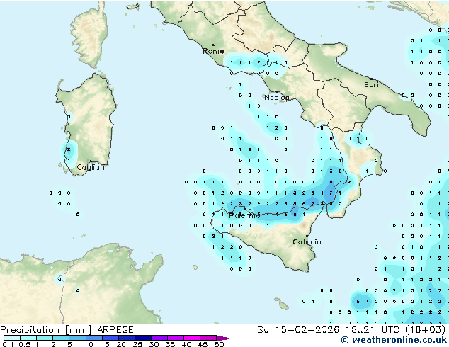This screenshot has width=449, height=347.
Task: Pick the 40–45 mm magenta swatch
Action: (192, 338)
